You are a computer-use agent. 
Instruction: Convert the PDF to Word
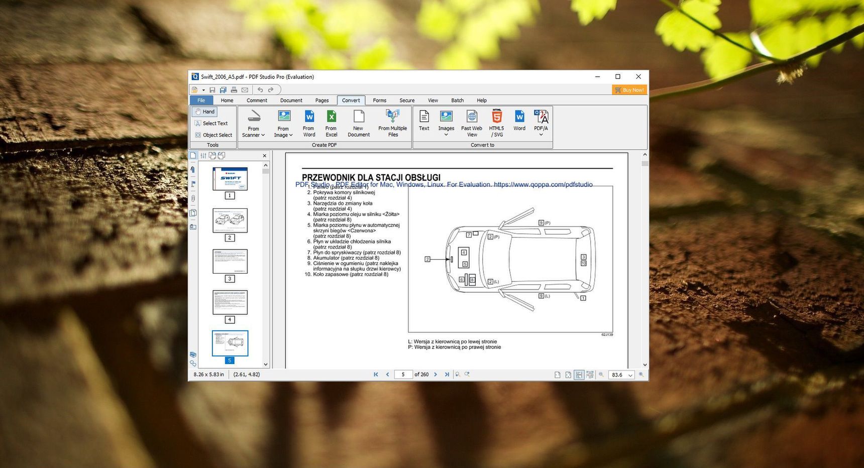[x=519, y=121]
